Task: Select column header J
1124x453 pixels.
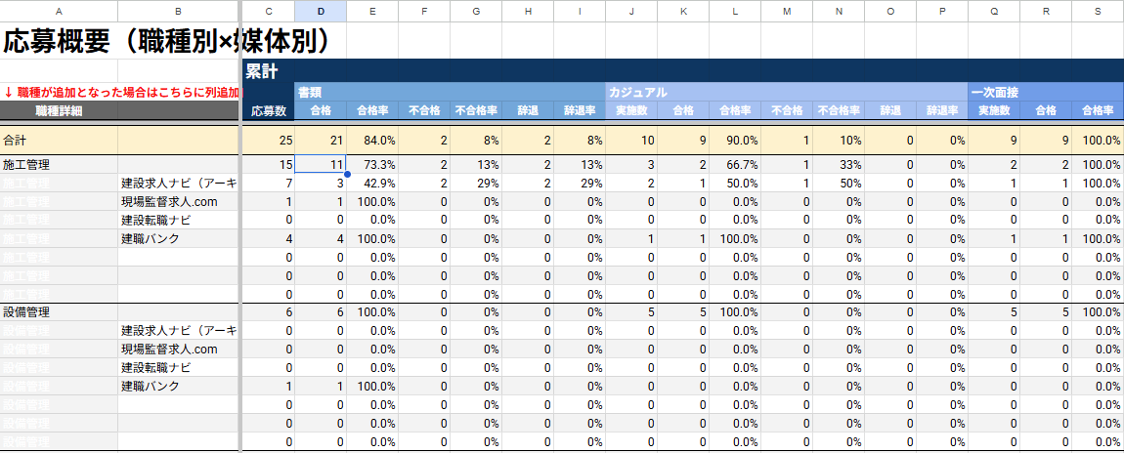Action: click(630, 10)
